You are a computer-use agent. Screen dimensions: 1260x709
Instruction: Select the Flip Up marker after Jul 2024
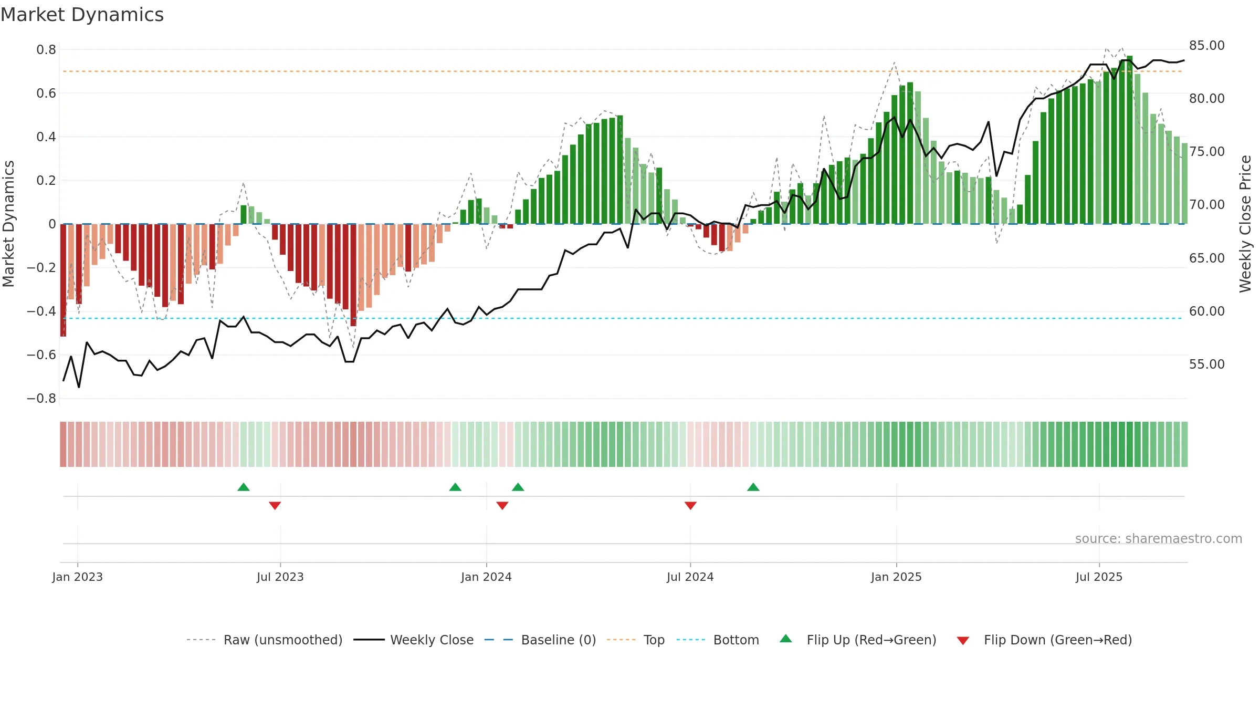tap(753, 487)
